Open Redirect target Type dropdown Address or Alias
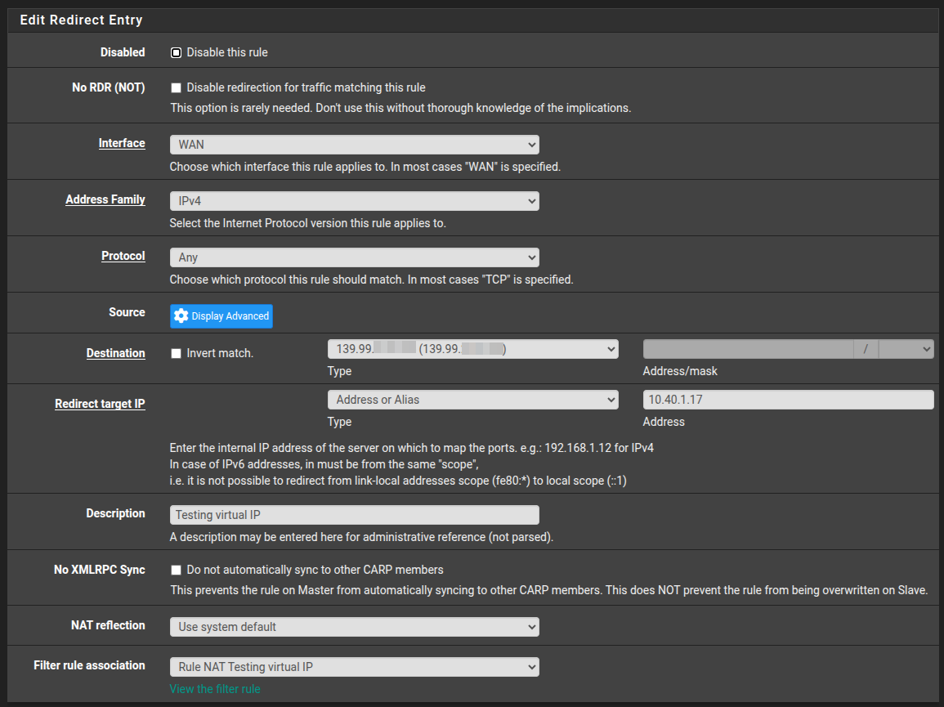The image size is (944, 707). 473,400
